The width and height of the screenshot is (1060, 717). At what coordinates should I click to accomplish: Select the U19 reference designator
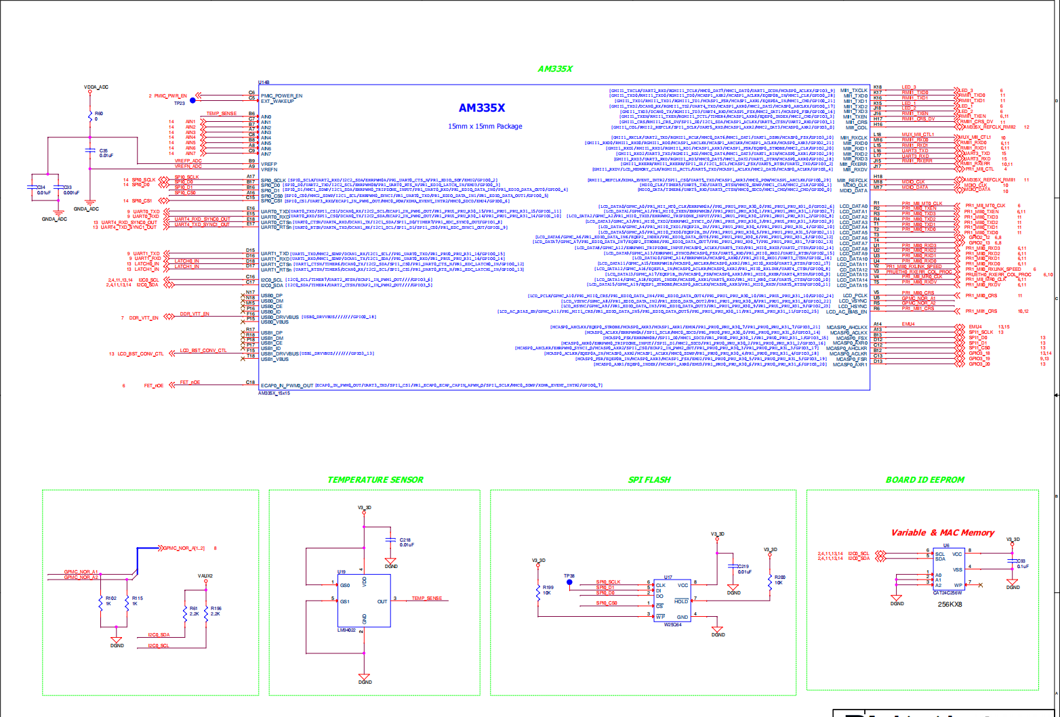pos(342,572)
